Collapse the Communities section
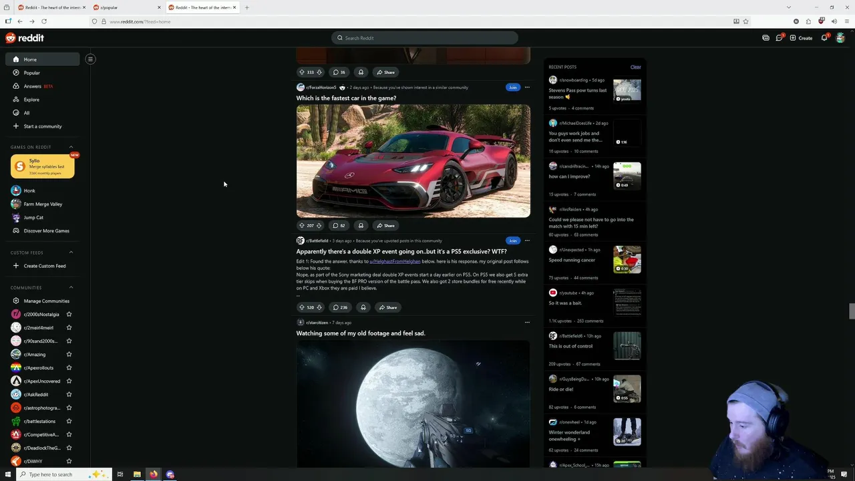This screenshot has width=855, height=481. point(71,287)
